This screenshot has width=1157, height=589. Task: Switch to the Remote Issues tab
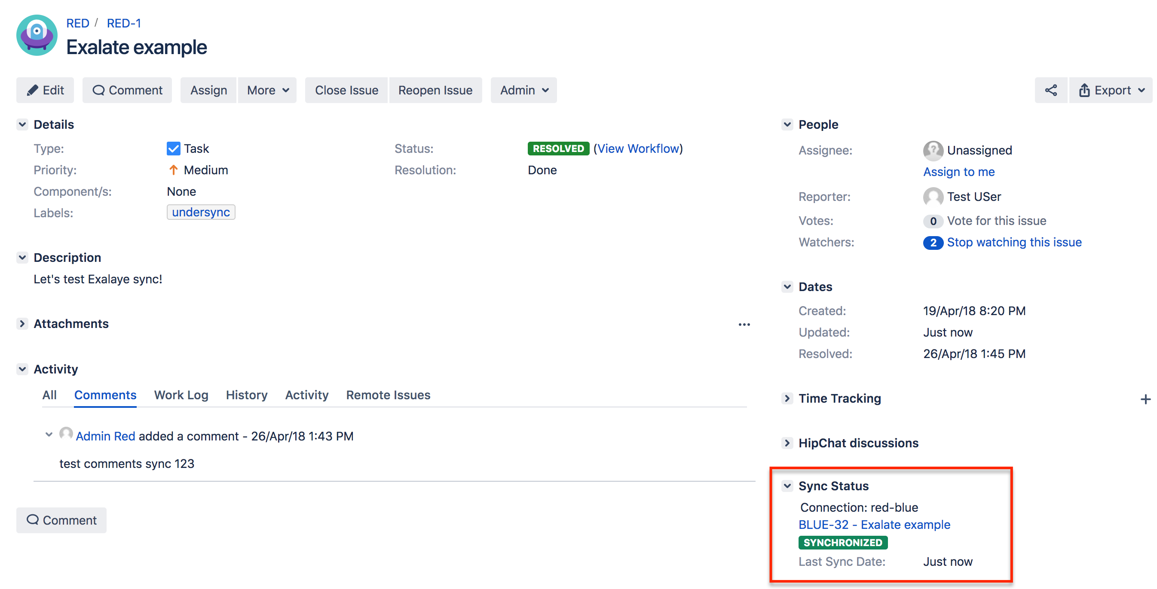(388, 395)
